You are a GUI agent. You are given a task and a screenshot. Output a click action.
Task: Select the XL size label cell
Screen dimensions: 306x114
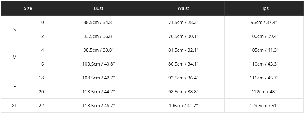(x=14, y=106)
